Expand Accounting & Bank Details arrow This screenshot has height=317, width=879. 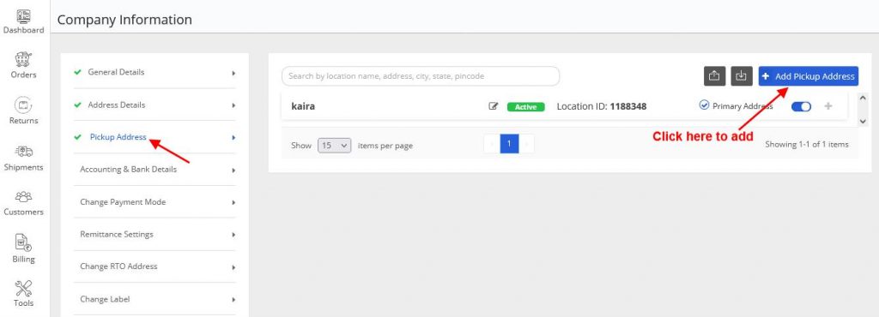click(x=233, y=170)
